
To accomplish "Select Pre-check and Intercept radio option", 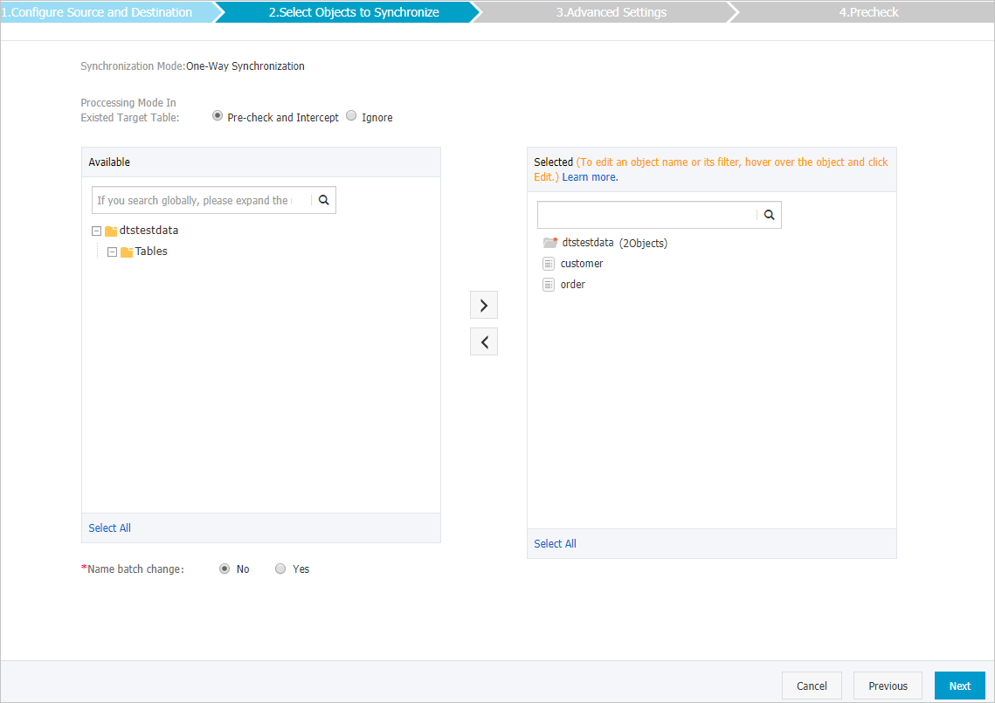I will click(218, 116).
